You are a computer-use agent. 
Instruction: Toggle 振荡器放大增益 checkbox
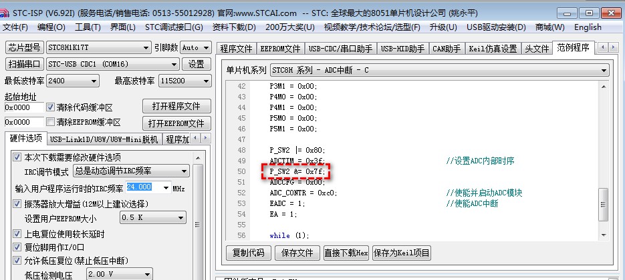pyautogui.click(x=17, y=204)
